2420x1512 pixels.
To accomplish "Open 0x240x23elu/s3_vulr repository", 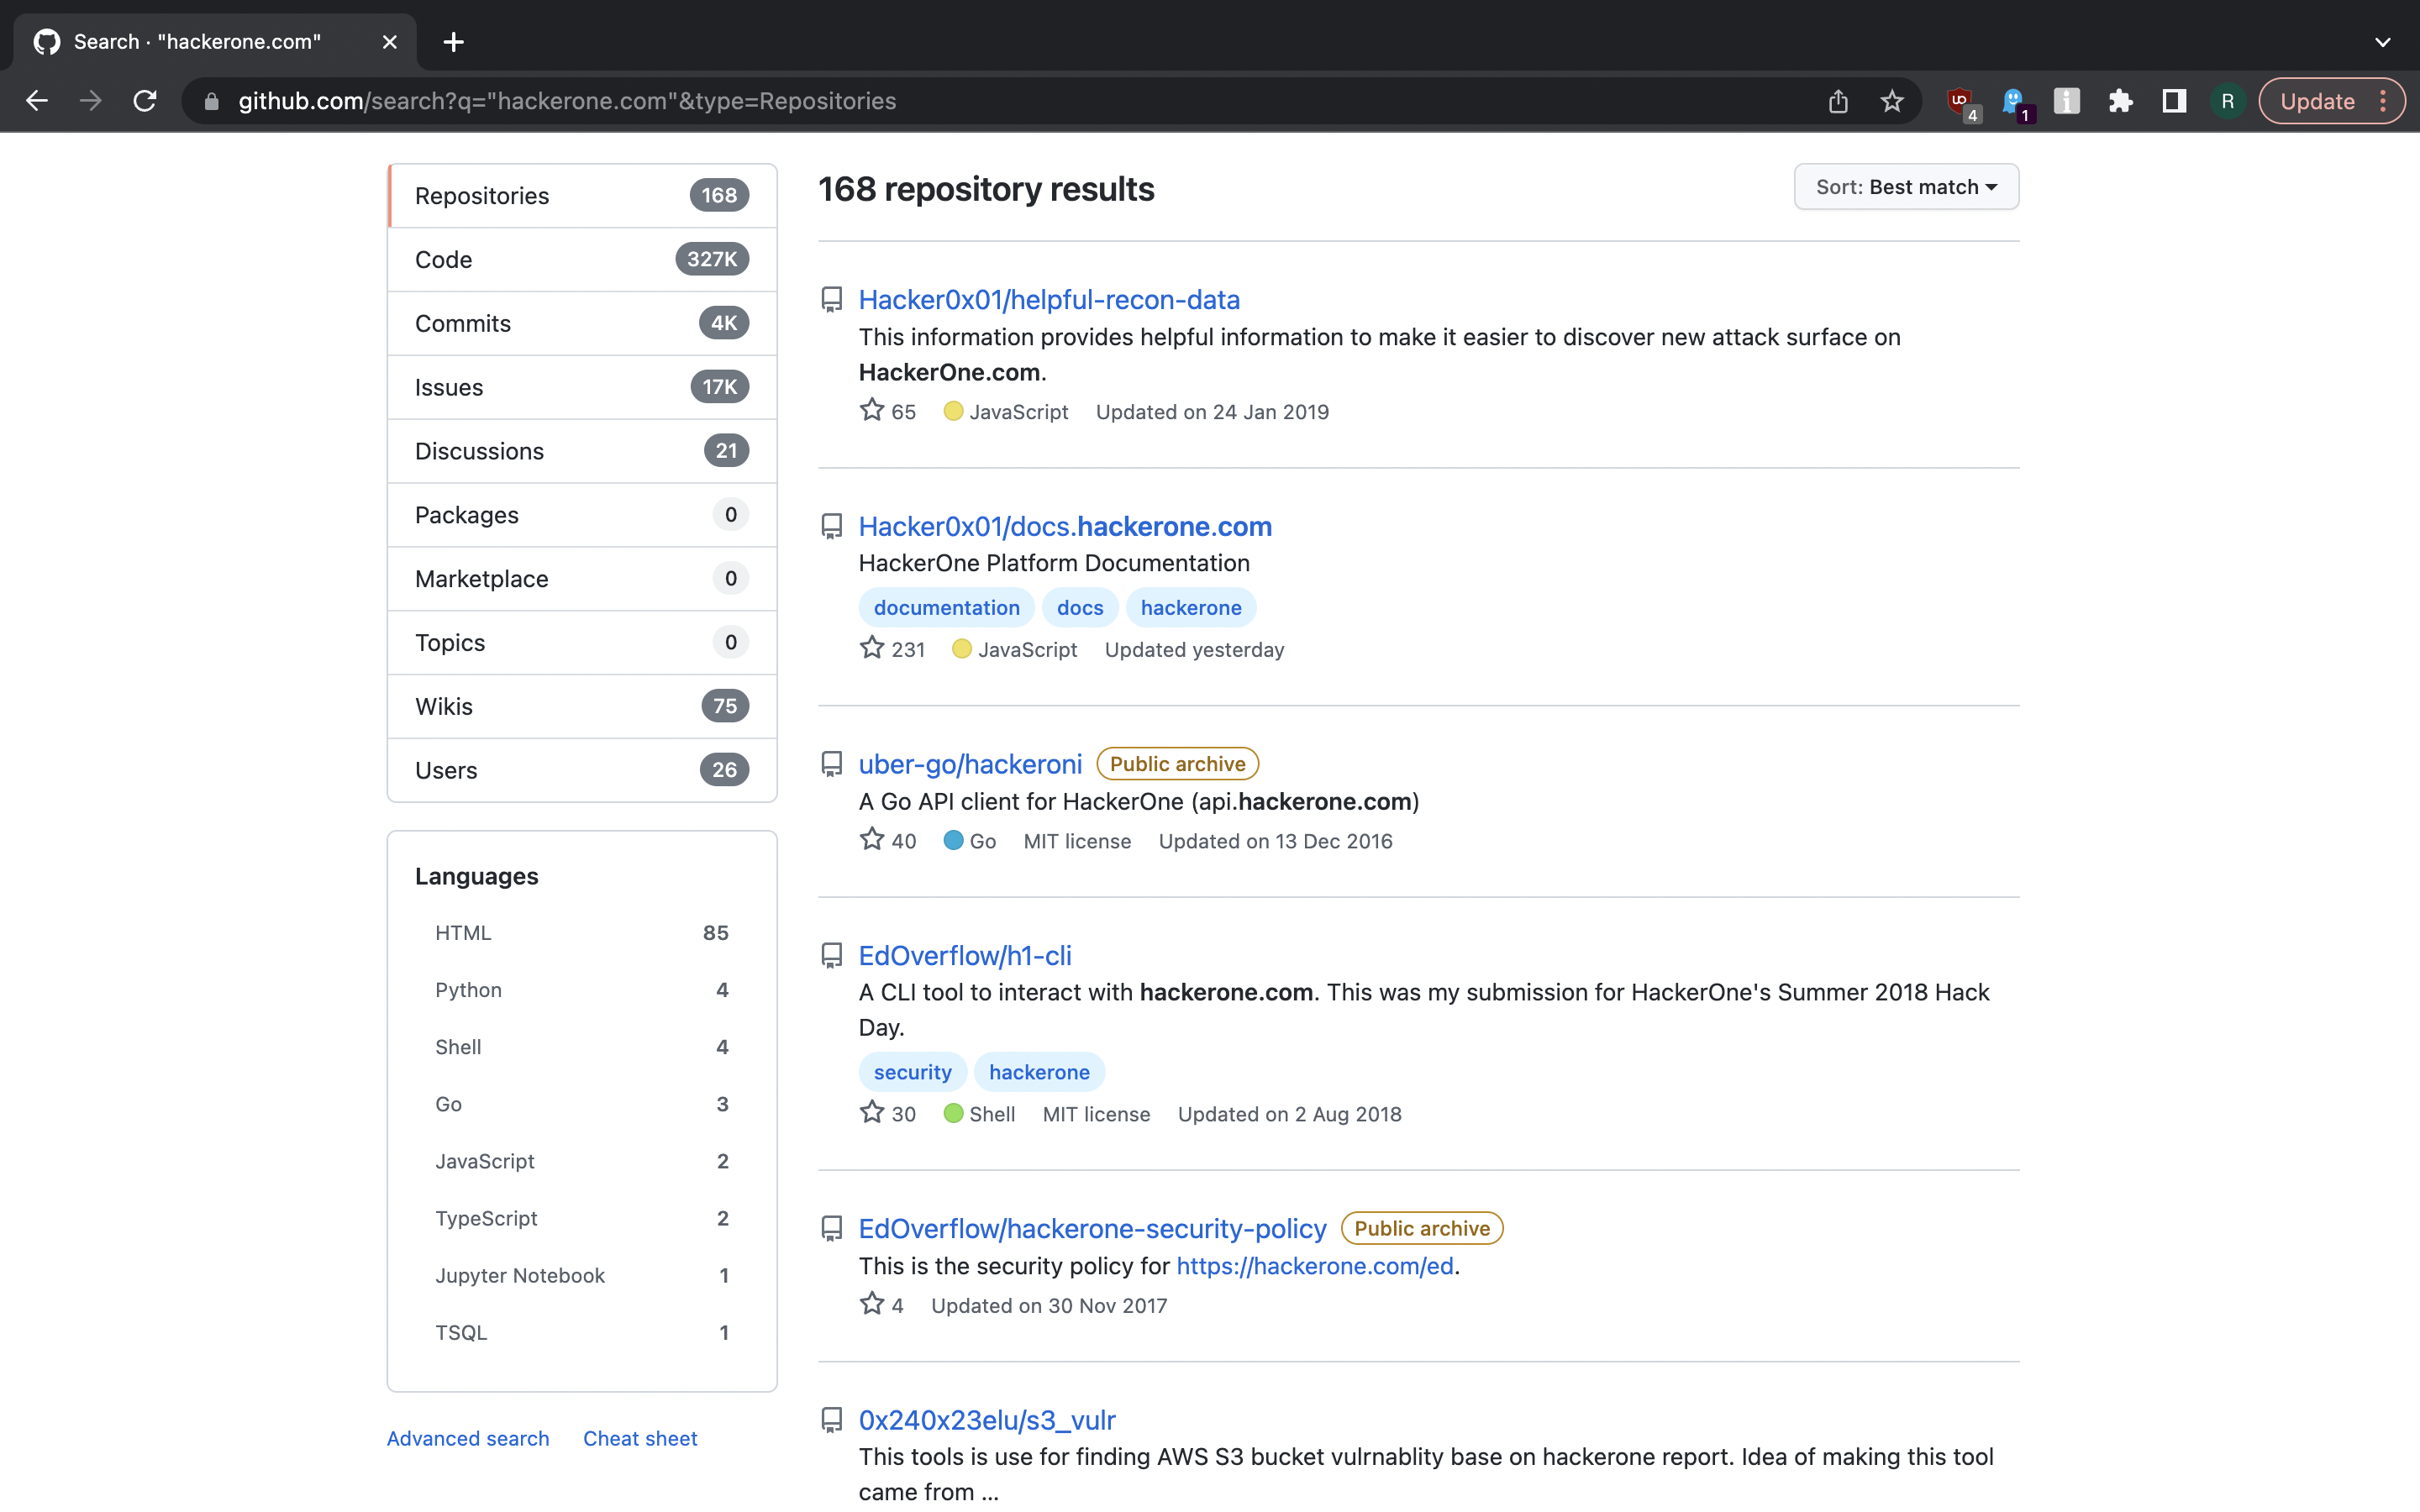I will tap(987, 1421).
